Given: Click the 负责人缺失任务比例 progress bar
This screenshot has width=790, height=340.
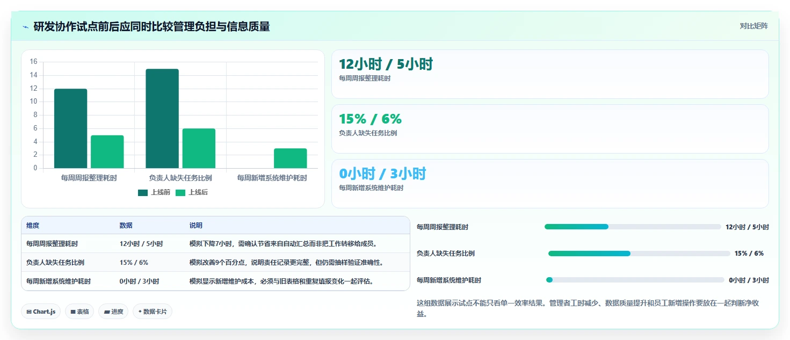Looking at the screenshot, I should [639, 254].
